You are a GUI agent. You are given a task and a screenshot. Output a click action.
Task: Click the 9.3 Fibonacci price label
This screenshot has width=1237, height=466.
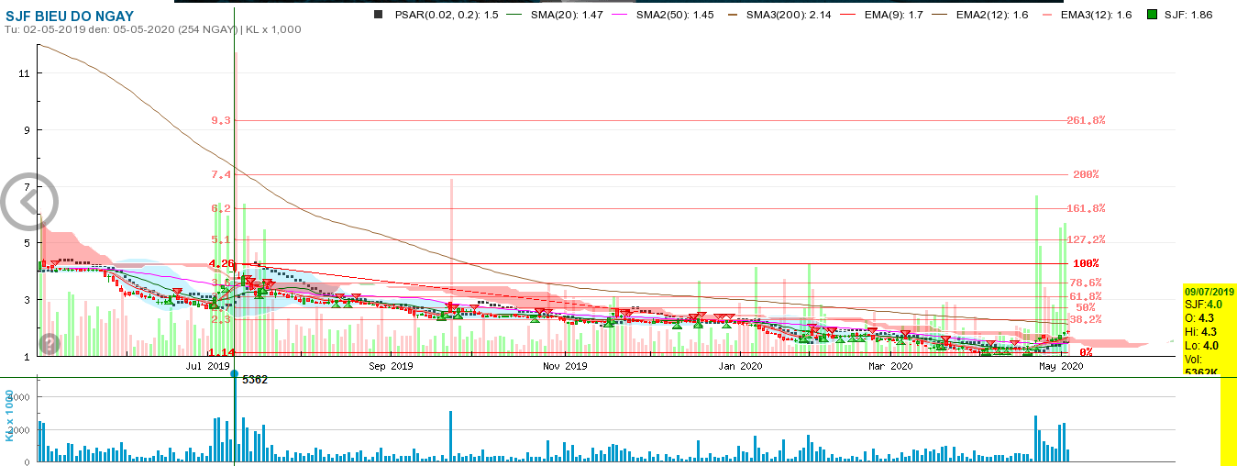[x=220, y=120]
